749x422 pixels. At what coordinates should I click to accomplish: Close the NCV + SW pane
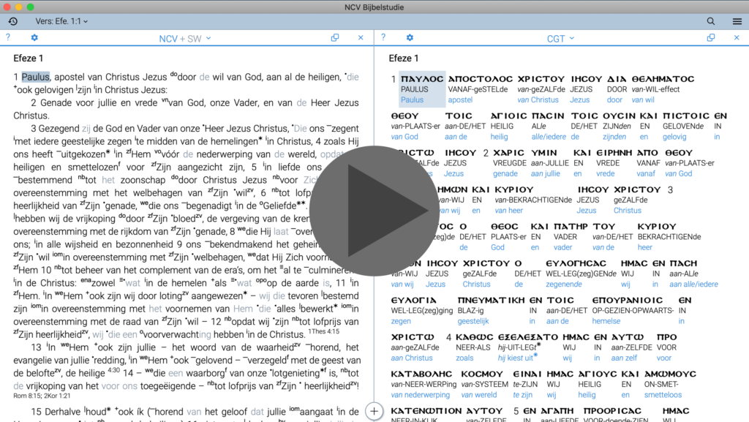click(361, 38)
